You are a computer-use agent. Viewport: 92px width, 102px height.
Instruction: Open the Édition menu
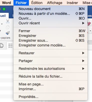[x=37, y=3]
